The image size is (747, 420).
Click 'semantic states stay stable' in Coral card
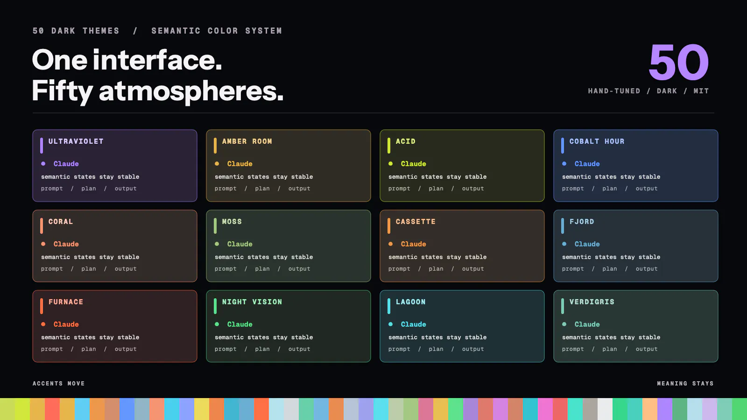(x=90, y=257)
